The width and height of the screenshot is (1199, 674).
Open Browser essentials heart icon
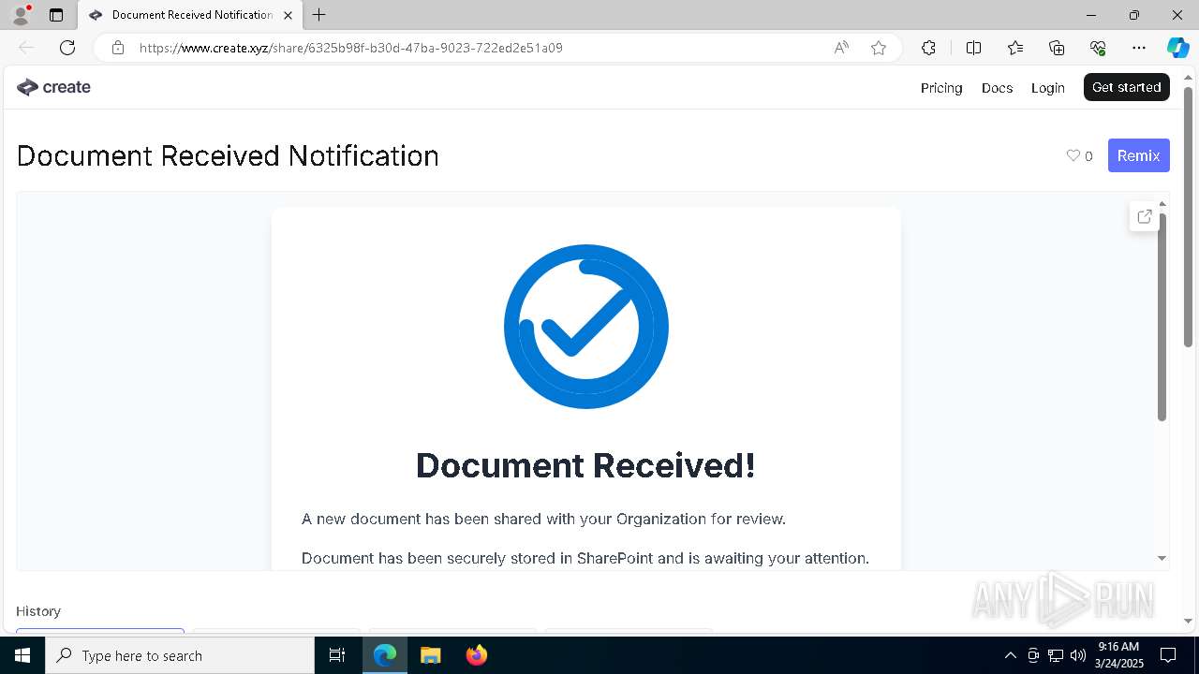click(1098, 48)
